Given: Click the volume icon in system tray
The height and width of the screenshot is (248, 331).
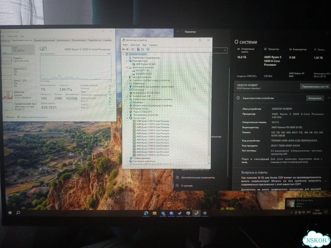Looking at the screenshot, I should (x=303, y=212).
